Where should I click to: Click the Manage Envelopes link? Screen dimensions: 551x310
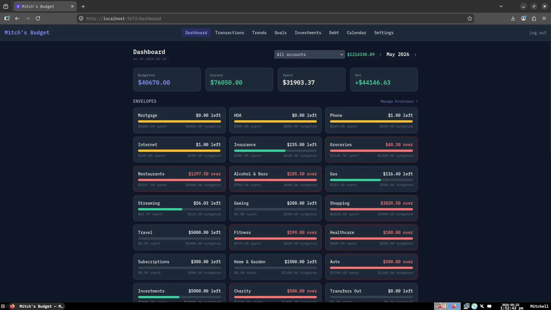[399, 101]
